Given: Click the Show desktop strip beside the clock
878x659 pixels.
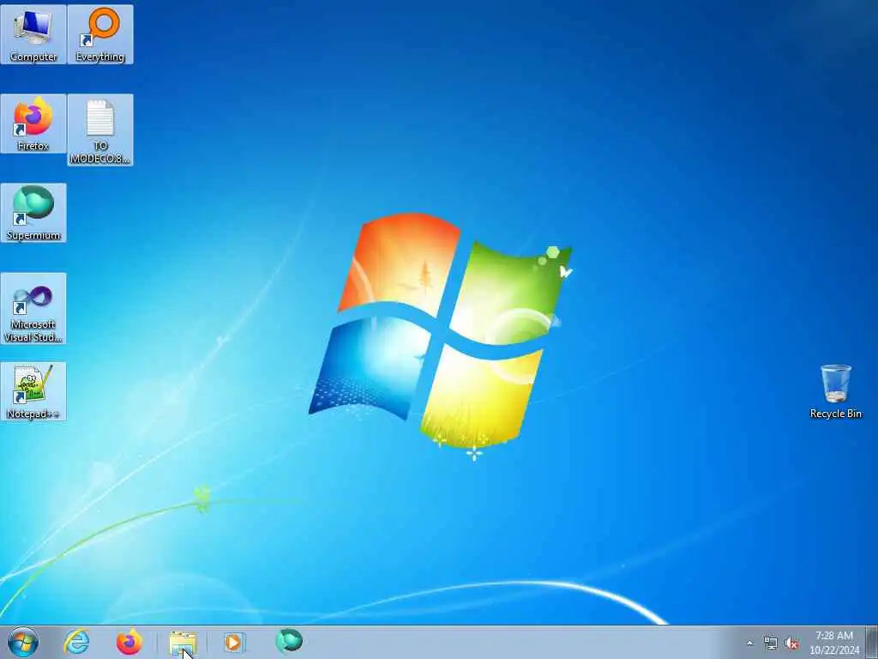Looking at the screenshot, I should coord(872,642).
